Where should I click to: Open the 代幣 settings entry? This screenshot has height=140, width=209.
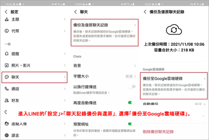pos(35,31)
